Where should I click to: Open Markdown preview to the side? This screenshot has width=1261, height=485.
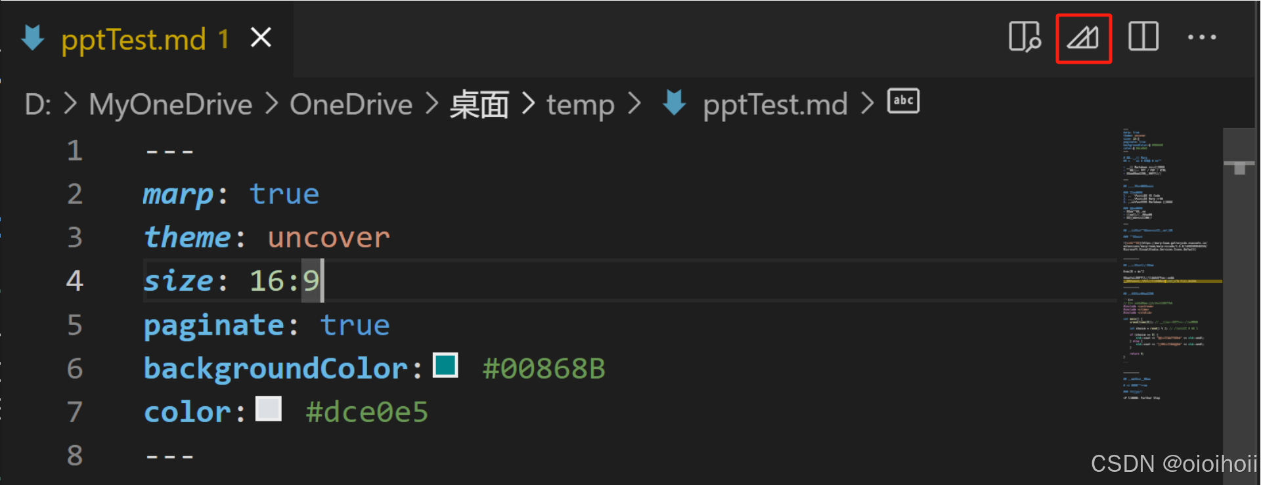[x=1025, y=37]
